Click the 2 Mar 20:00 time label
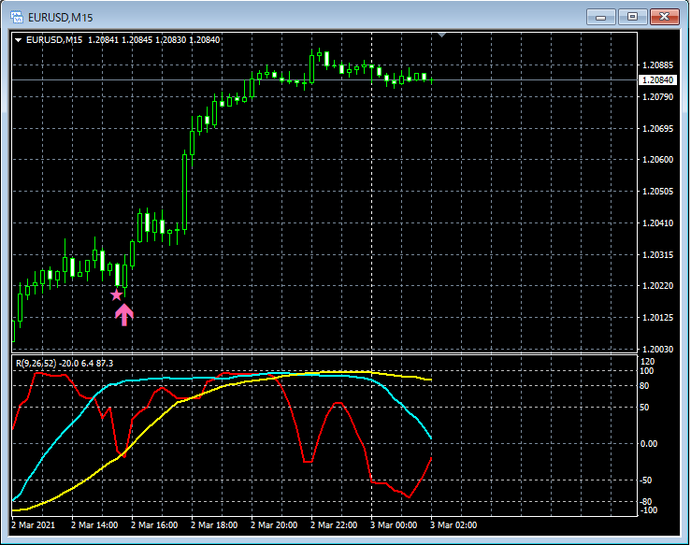The image size is (691, 545). click(x=274, y=525)
